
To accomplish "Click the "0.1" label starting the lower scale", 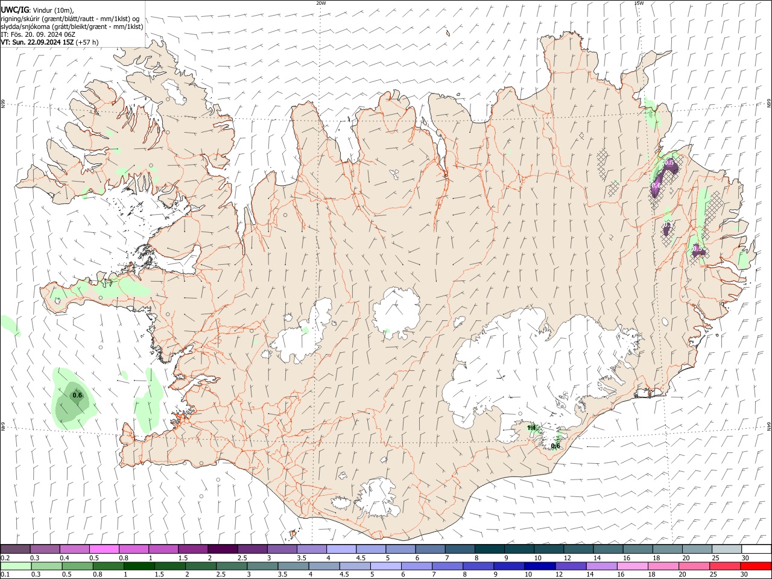I will [5, 574].
